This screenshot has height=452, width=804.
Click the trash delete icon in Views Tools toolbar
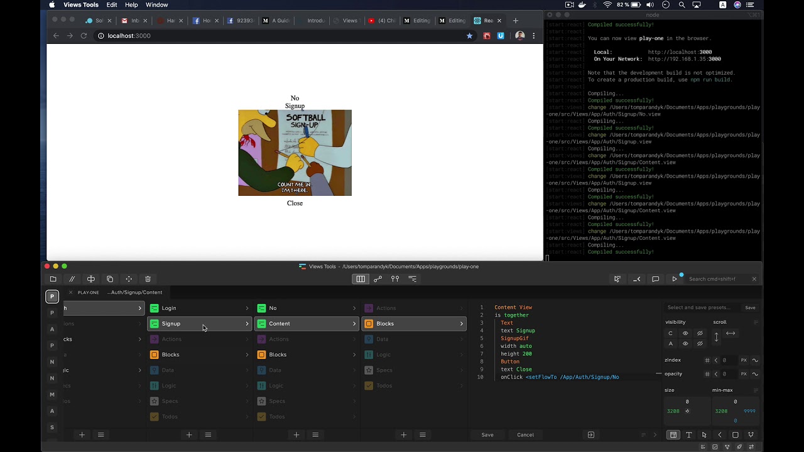tap(148, 279)
